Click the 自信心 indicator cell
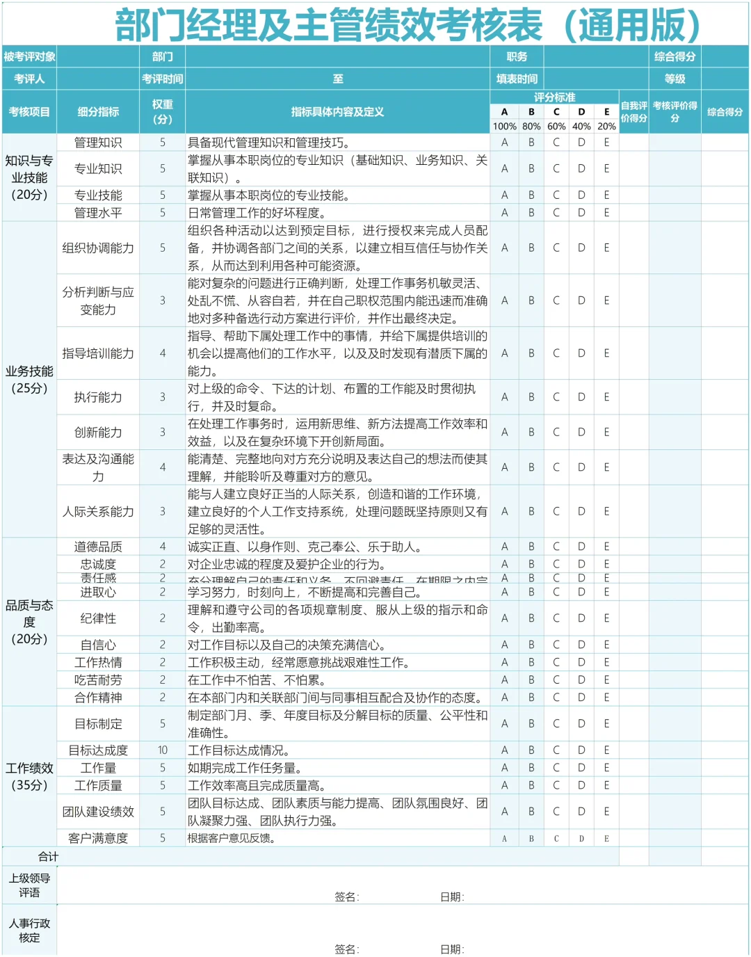Viewport: 751px width, 957px height. 98,645
